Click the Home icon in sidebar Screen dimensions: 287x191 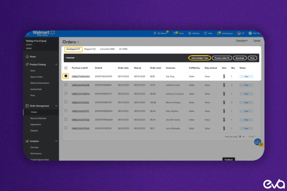click(27, 56)
